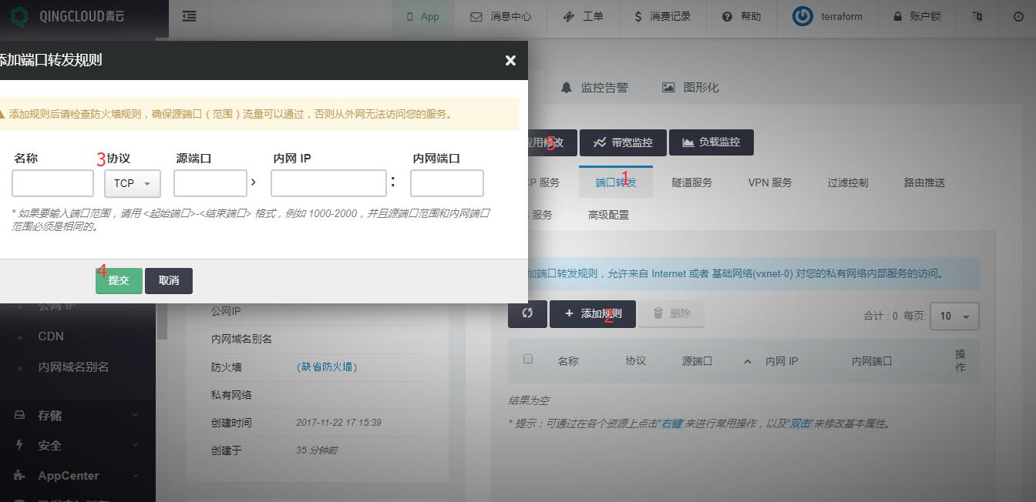Click the 内网 IP input field
Viewport: 1036px width, 502px height.
(x=328, y=183)
